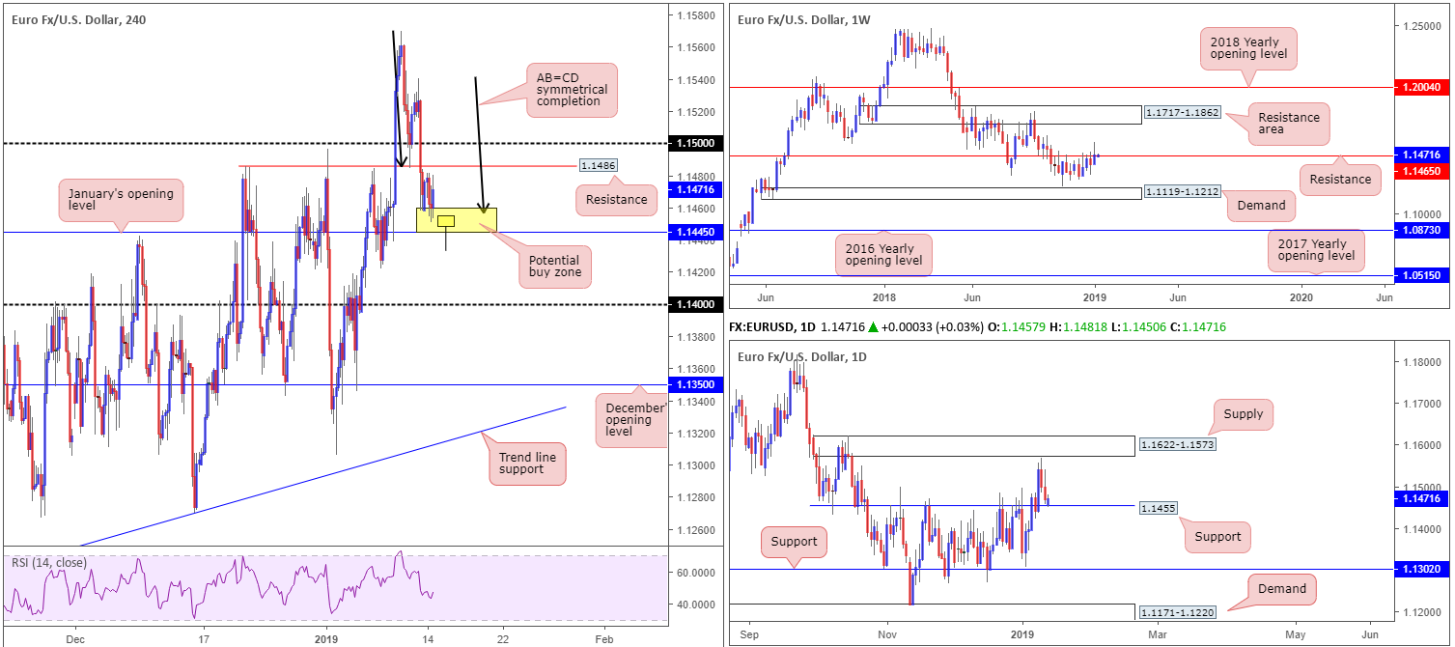Click the blue 1.13500 axis price tag
This screenshot has height=647, width=1455.
[693, 384]
